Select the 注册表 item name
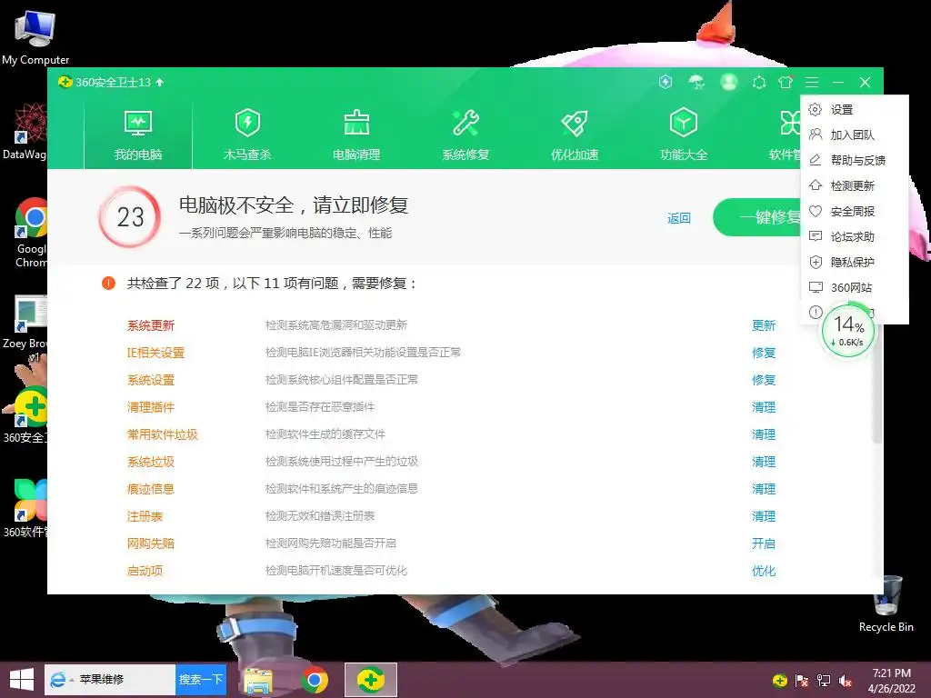The image size is (931, 698). (145, 516)
